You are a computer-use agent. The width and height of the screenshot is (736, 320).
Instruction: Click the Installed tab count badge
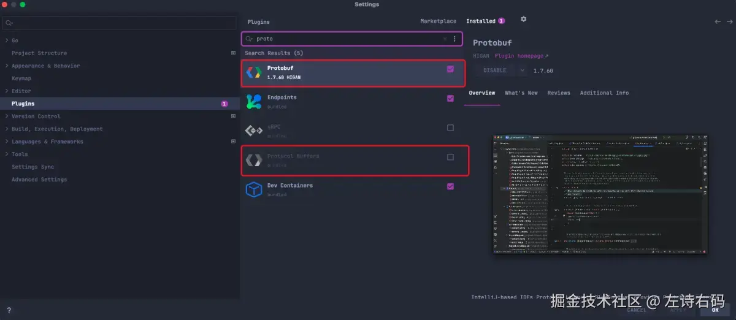[501, 21]
